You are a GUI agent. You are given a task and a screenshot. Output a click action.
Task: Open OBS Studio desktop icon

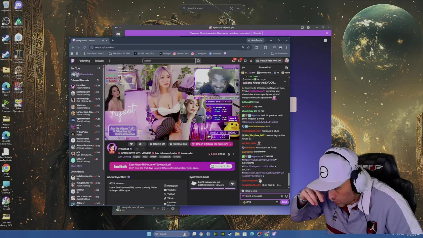(x=6, y=23)
